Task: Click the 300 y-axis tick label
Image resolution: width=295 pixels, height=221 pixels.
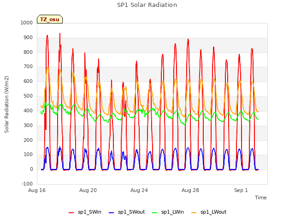Action: (x=28, y=125)
